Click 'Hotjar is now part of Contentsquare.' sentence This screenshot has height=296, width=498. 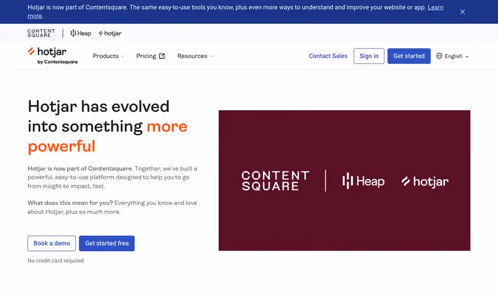point(80,168)
